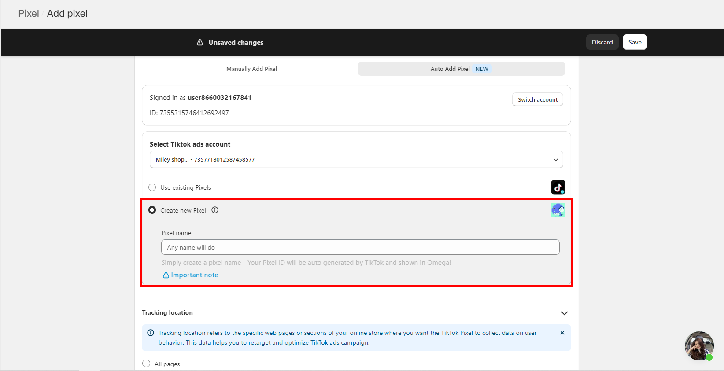Save the unsaved pixel changes
Image resolution: width=724 pixels, height=371 pixels.
coord(635,42)
